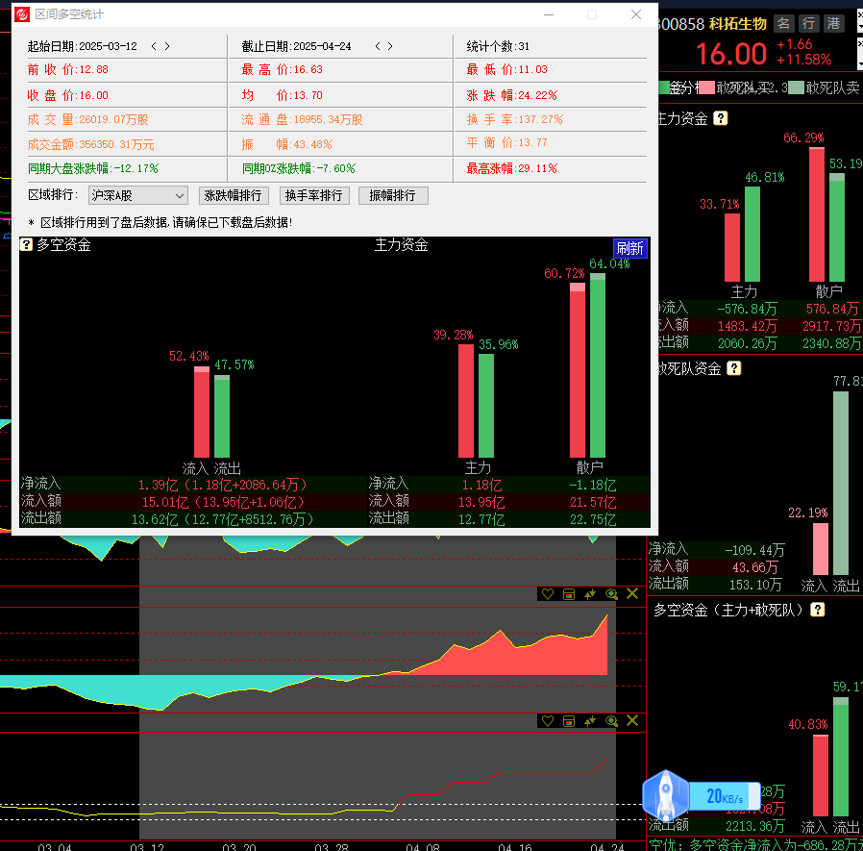Click the red 52.43% 流入 bar
Viewport: 863px width, 851px height.
coord(202,412)
